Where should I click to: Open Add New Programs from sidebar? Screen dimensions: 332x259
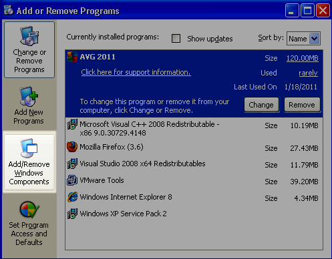coord(29,105)
